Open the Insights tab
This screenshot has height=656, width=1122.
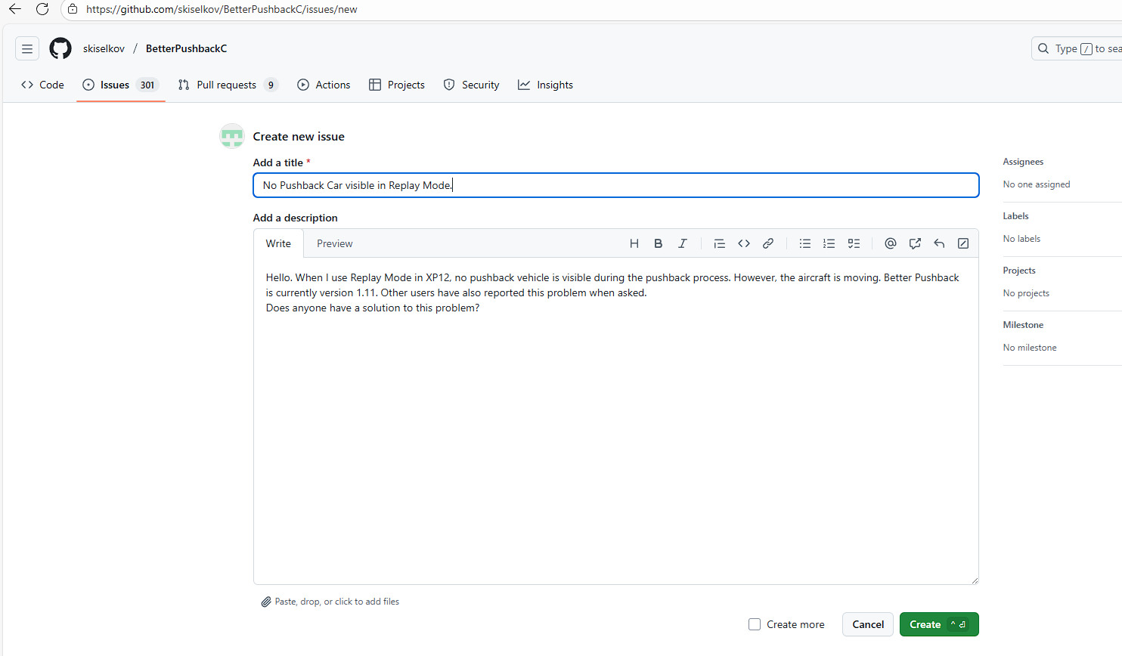pos(546,85)
